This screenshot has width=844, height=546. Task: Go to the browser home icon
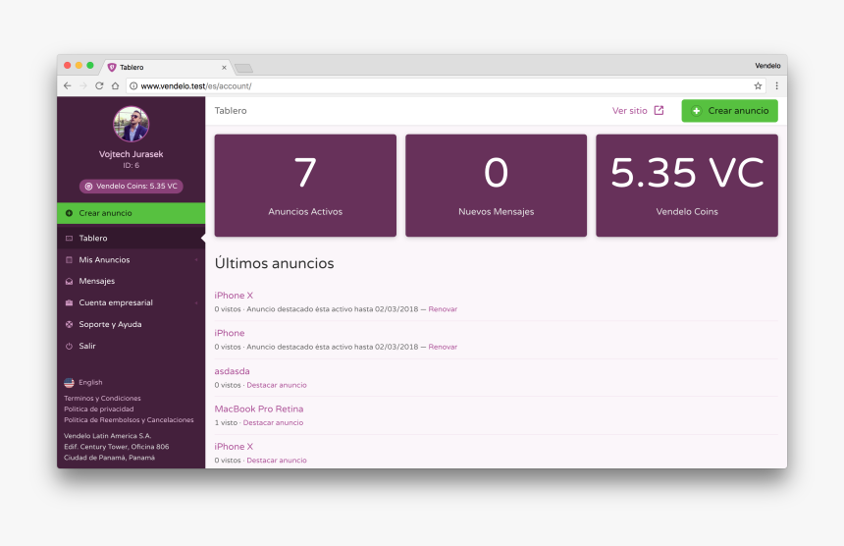click(115, 85)
